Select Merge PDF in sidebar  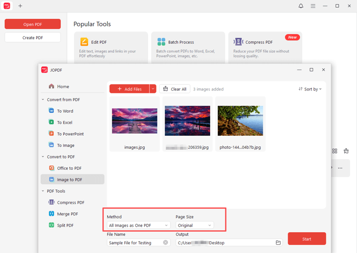coord(67,214)
